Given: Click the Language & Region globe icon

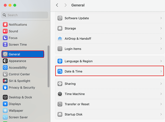Looking at the screenshot, I should tap(60, 61).
